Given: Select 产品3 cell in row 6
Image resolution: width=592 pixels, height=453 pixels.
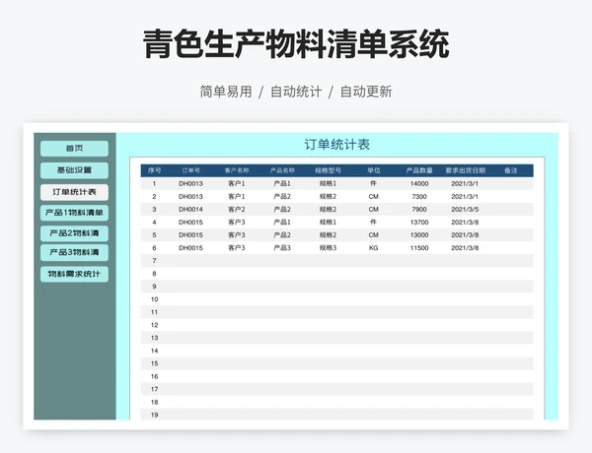Looking at the screenshot, I should click(x=282, y=248).
